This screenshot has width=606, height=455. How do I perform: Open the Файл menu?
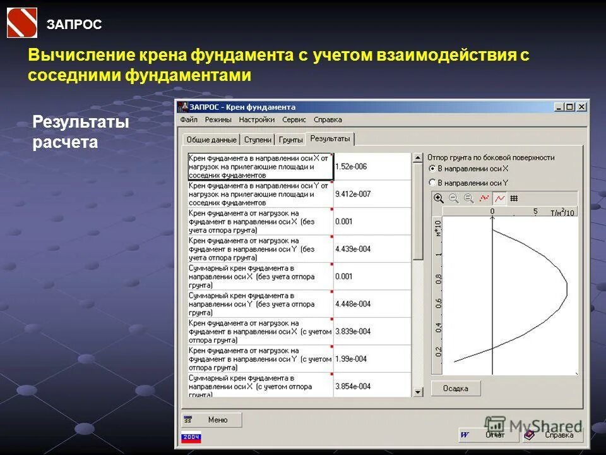pyautogui.click(x=189, y=119)
